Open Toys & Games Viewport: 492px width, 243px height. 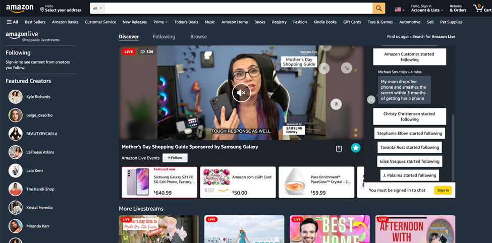click(380, 22)
